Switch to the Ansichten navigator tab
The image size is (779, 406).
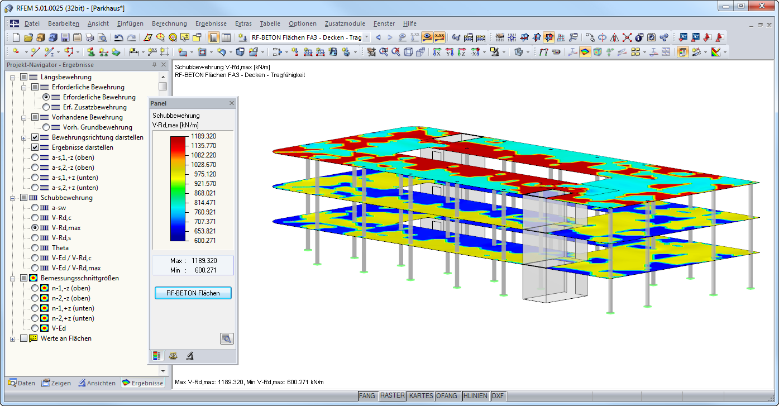(x=97, y=383)
